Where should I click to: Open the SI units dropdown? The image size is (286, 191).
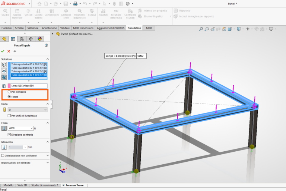coord(28,110)
